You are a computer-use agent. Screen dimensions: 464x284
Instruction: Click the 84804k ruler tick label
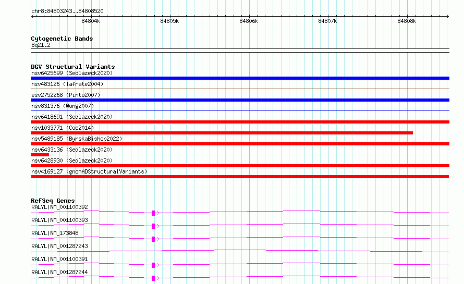coord(91,21)
